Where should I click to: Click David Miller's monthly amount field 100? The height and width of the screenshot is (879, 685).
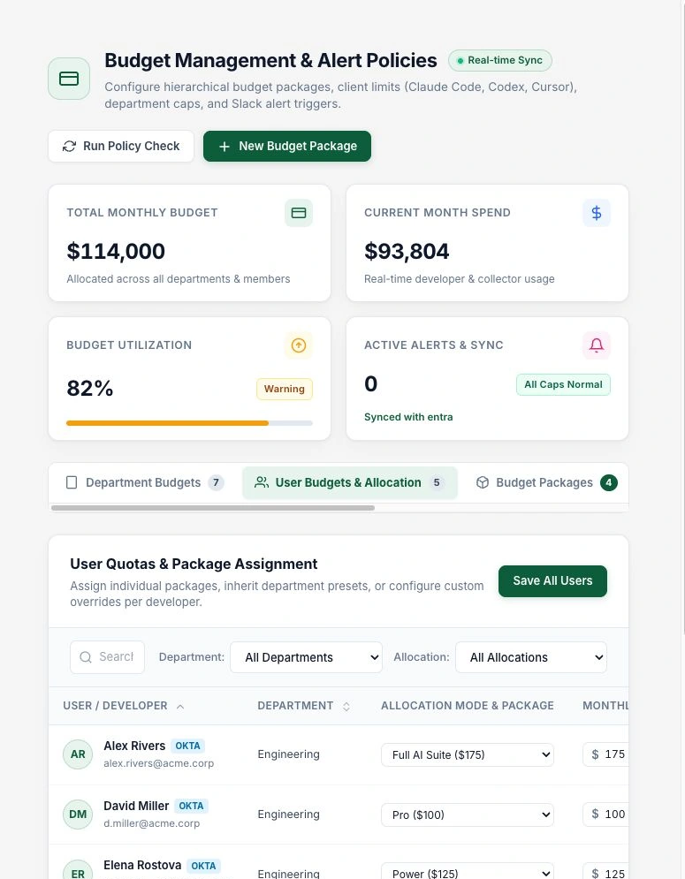[x=606, y=815]
